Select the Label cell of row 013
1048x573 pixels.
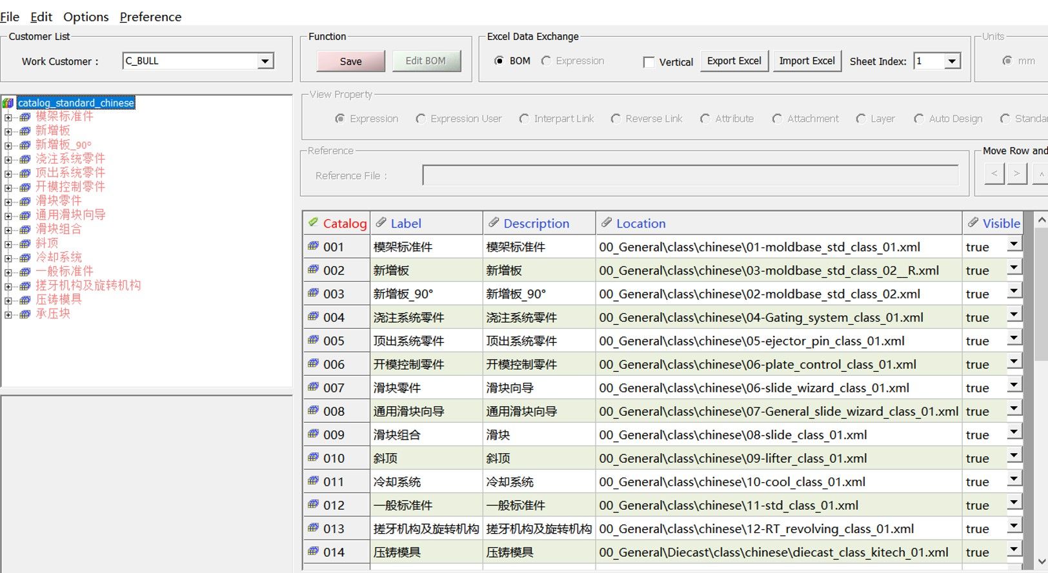426,529
